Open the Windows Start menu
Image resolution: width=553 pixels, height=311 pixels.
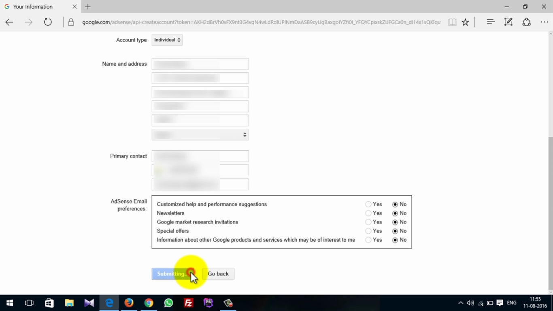click(x=10, y=303)
